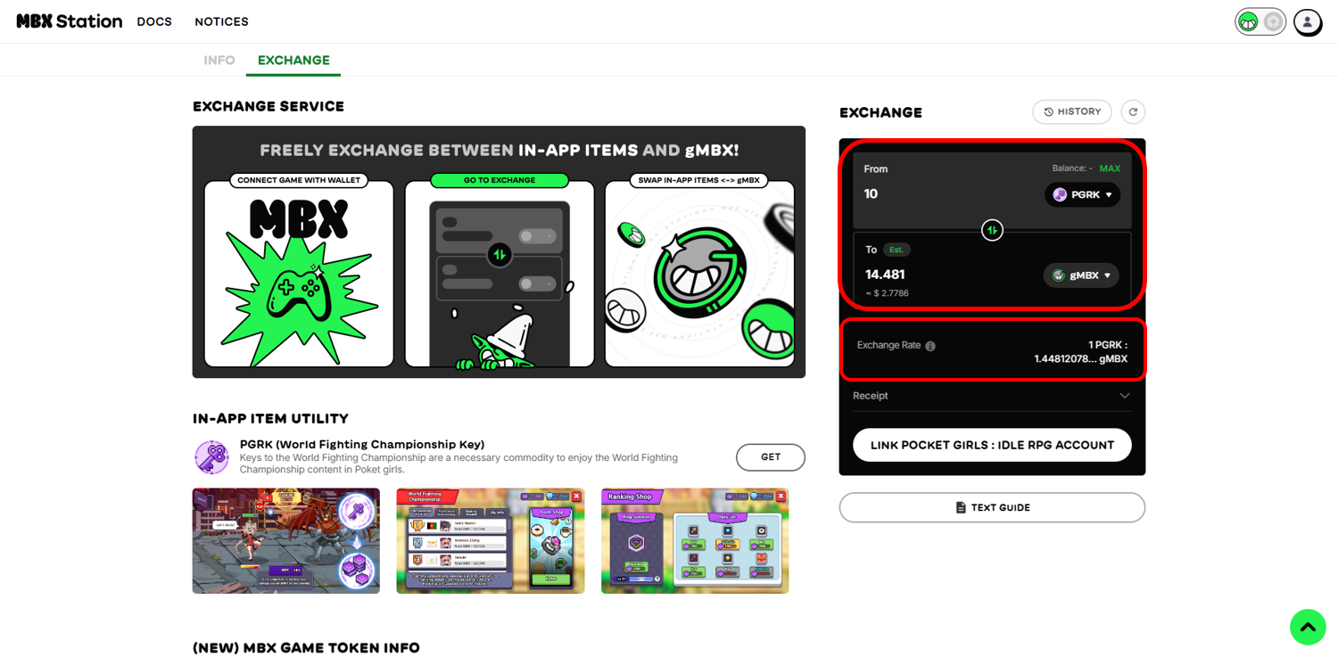Expand the Receipt section
1338x657 pixels.
(992, 396)
